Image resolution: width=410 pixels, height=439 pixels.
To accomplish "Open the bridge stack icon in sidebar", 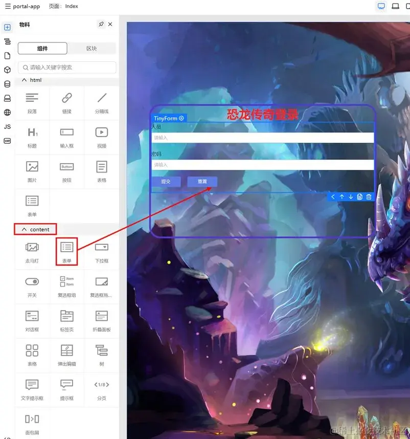I will pyautogui.click(x=8, y=98).
